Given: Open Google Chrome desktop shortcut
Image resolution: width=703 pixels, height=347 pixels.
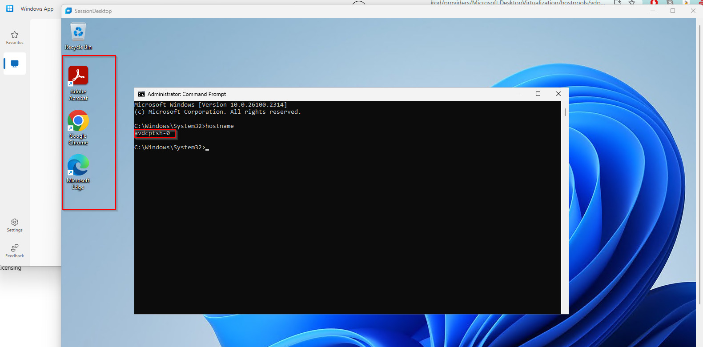Looking at the screenshot, I should [78, 128].
